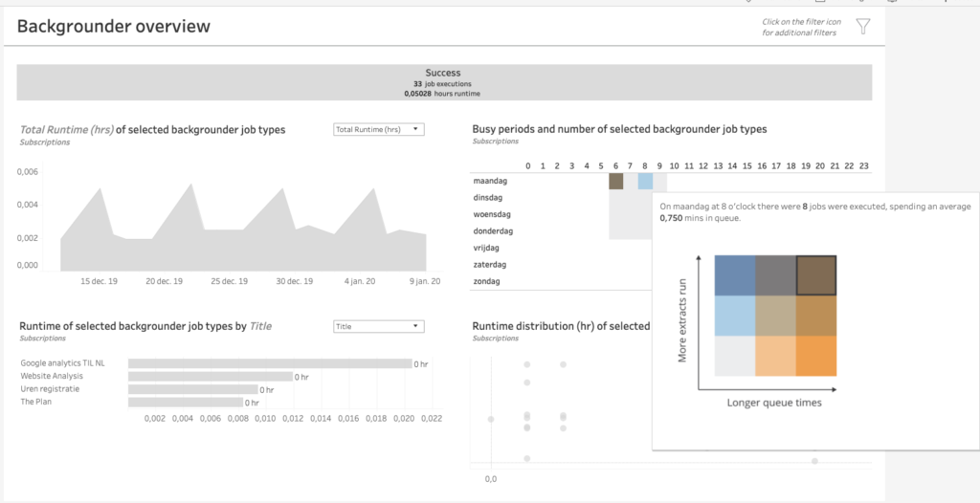Click the hour 23 column header
This screenshot has height=503, width=980.
tap(864, 166)
